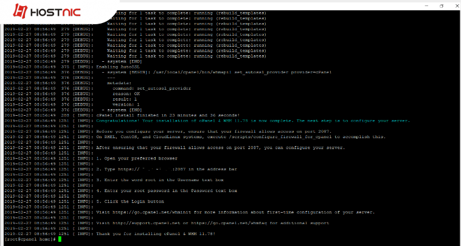Image resolution: width=461 pixels, height=246 pixels.
Task: Click the 'result: 1' line
Action: tap(126, 99)
